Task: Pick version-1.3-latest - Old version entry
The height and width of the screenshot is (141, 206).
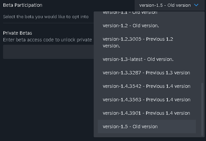Action: click(x=147, y=59)
